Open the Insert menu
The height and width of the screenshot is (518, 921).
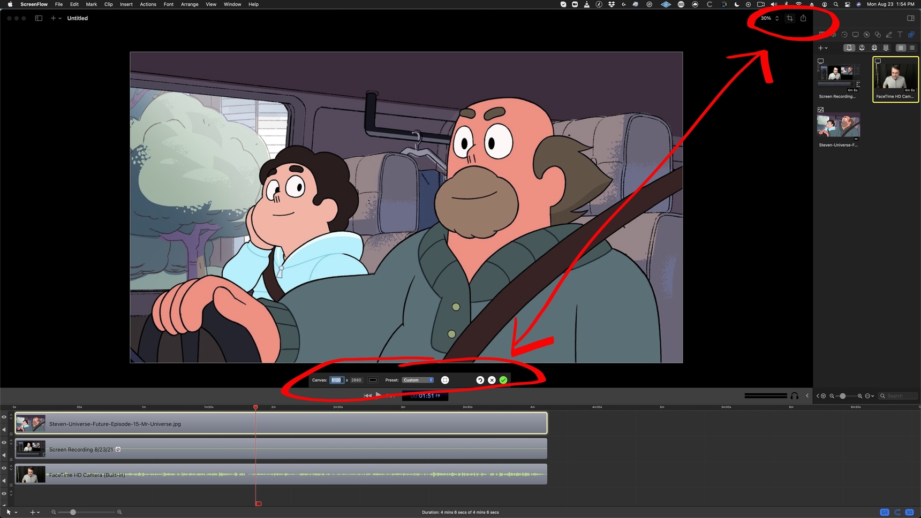point(126,4)
